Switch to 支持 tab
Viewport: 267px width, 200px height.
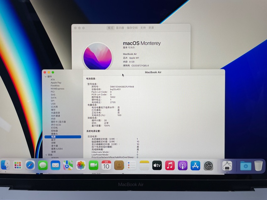tap(143, 28)
